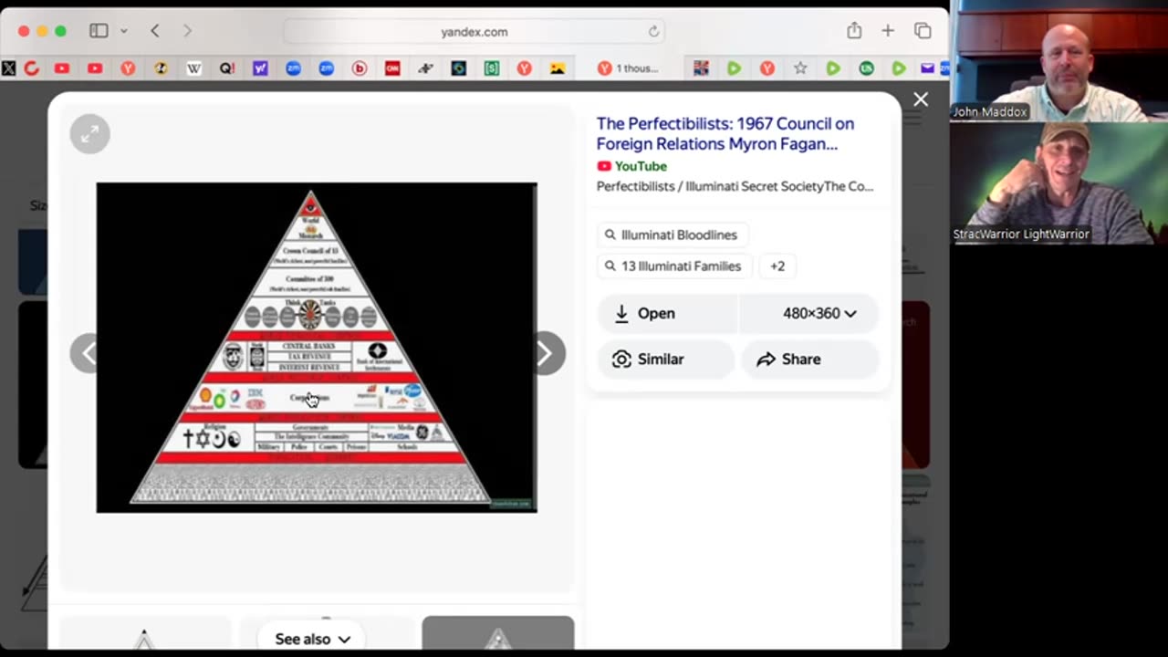Click the pyramid image preview
1168x657 pixels.
click(317, 348)
